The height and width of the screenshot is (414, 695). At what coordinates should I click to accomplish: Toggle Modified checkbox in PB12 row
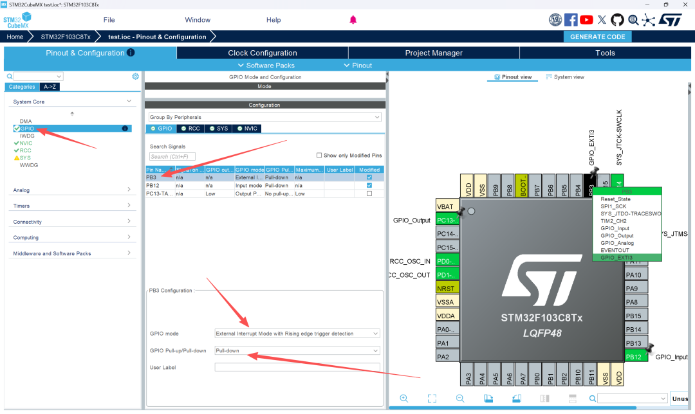click(369, 186)
